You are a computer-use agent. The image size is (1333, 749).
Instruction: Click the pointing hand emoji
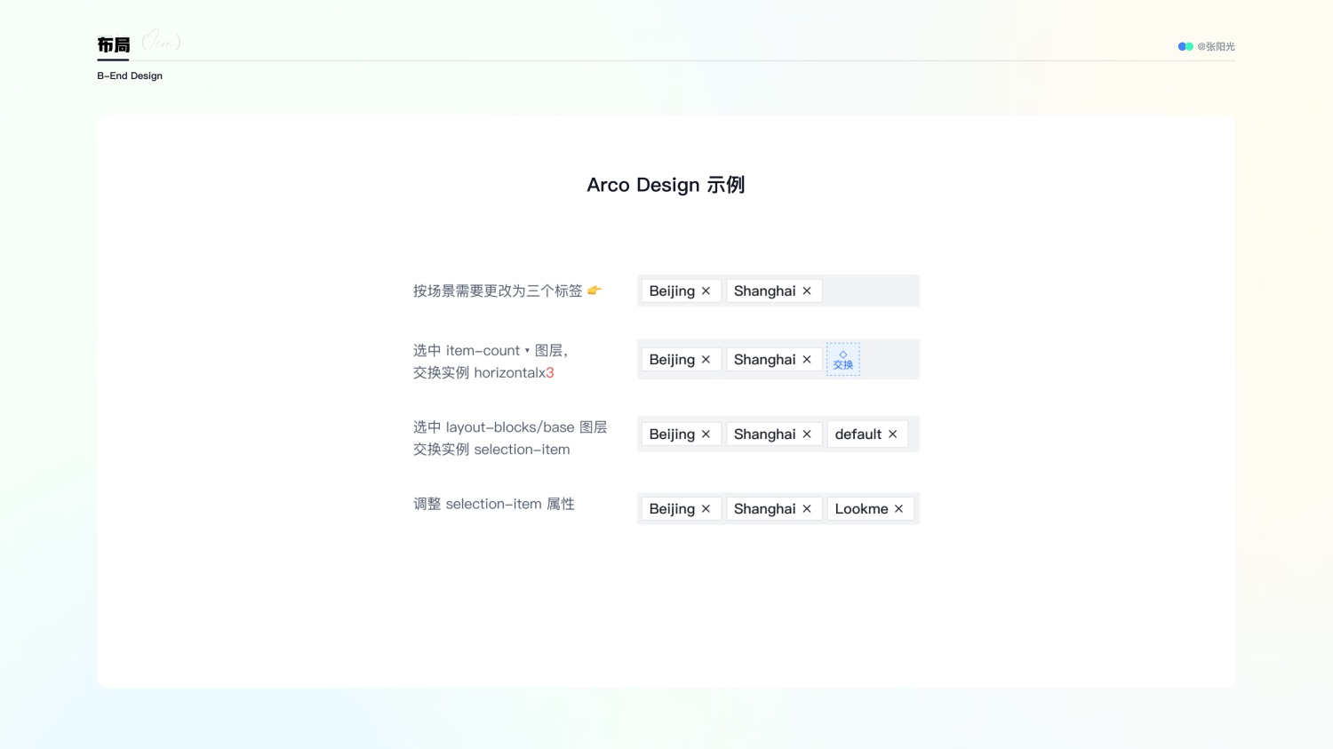tap(595, 290)
